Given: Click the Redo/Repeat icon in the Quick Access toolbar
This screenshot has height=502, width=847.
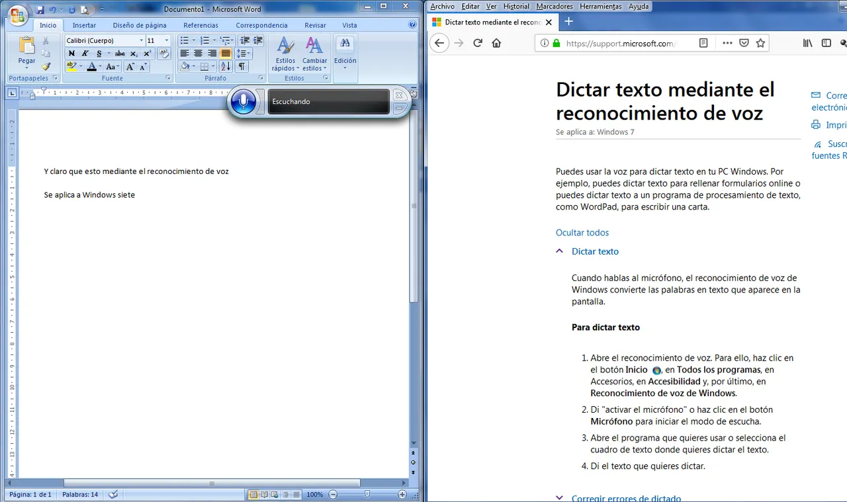Looking at the screenshot, I should click(72, 10).
